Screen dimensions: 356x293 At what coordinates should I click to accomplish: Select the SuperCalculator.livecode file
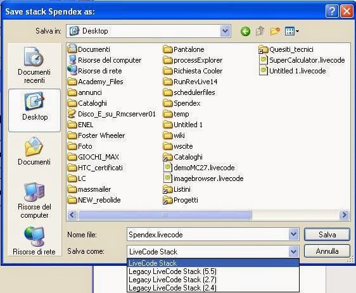tap(302, 60)
